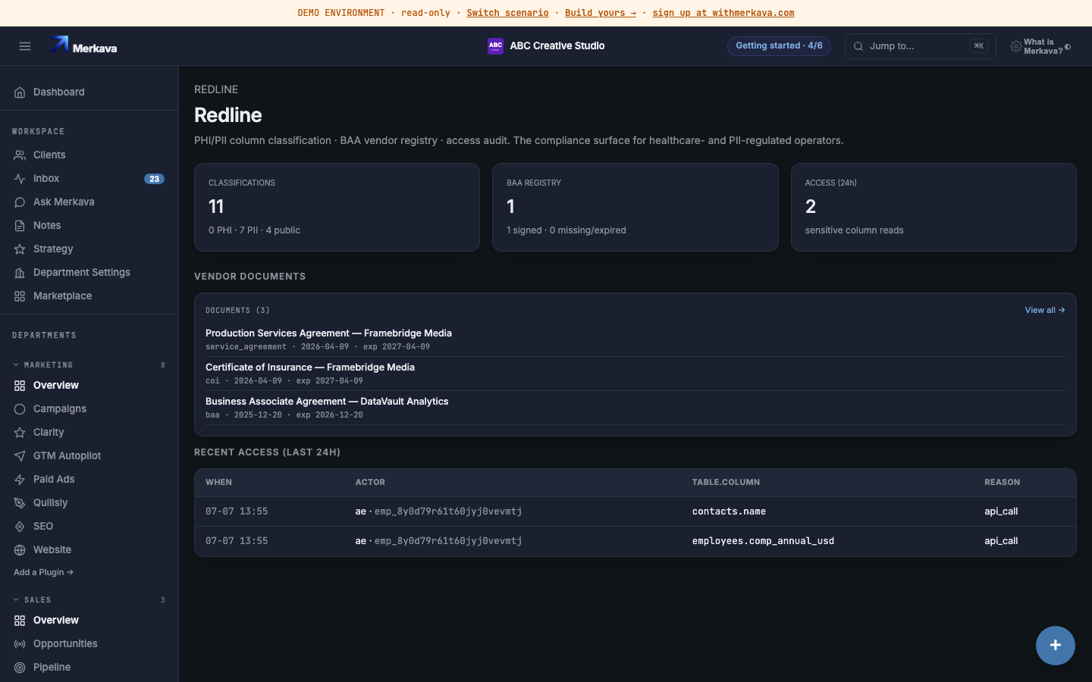Click the Dashboard home icon
Screen dimensions: 1092x682
click(x=20, y=92)
